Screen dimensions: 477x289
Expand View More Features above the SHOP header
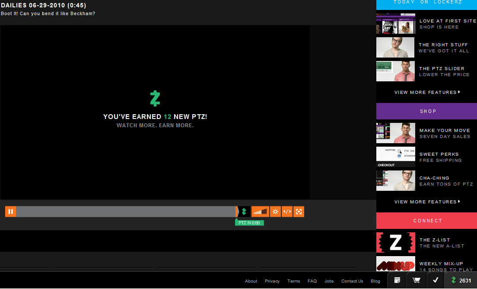[427, 92]
